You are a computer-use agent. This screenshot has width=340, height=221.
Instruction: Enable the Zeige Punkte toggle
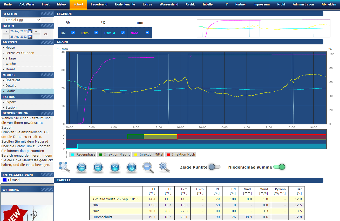tap(215, 167)
